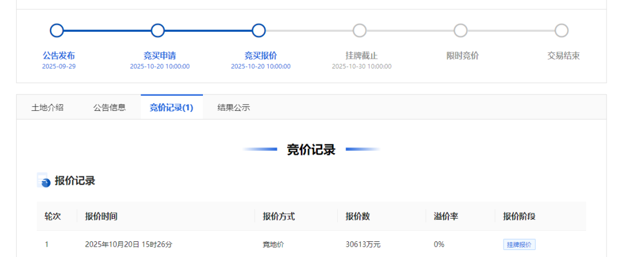Click the 交易结束 timeline step circle

(561, 30)
